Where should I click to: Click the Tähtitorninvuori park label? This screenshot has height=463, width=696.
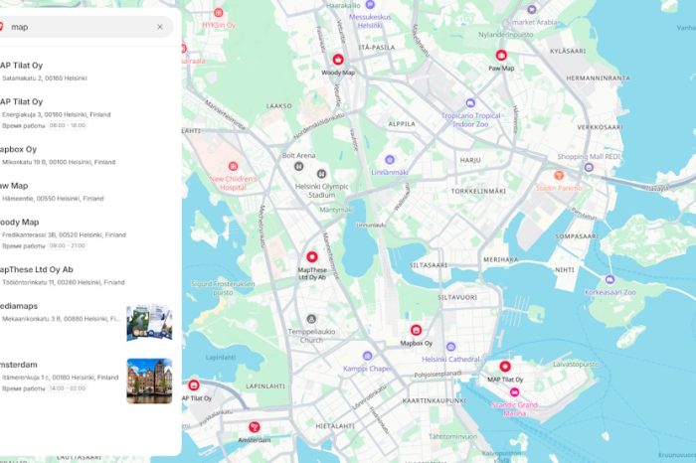452,437
